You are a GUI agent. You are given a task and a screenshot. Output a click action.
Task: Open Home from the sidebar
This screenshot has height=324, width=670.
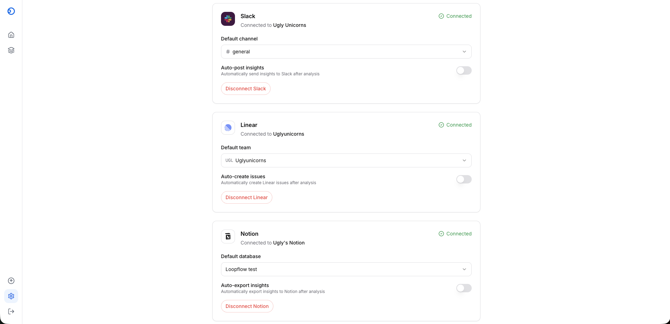click(x=11, y=35)
